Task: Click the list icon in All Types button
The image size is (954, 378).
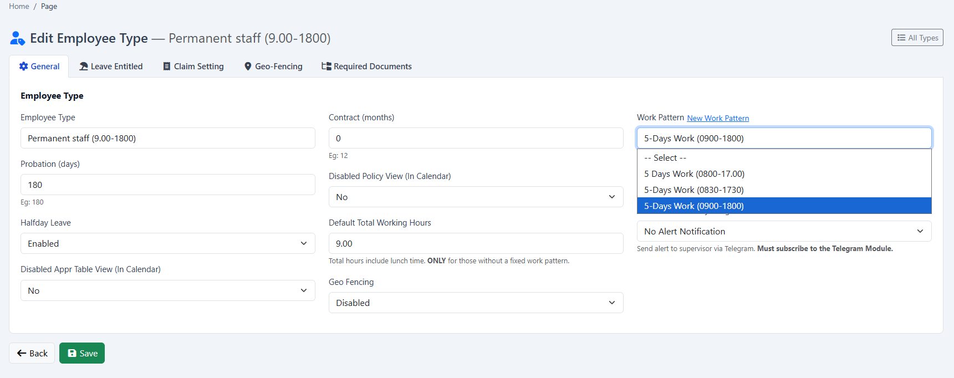Action: (x=901, y=38)
